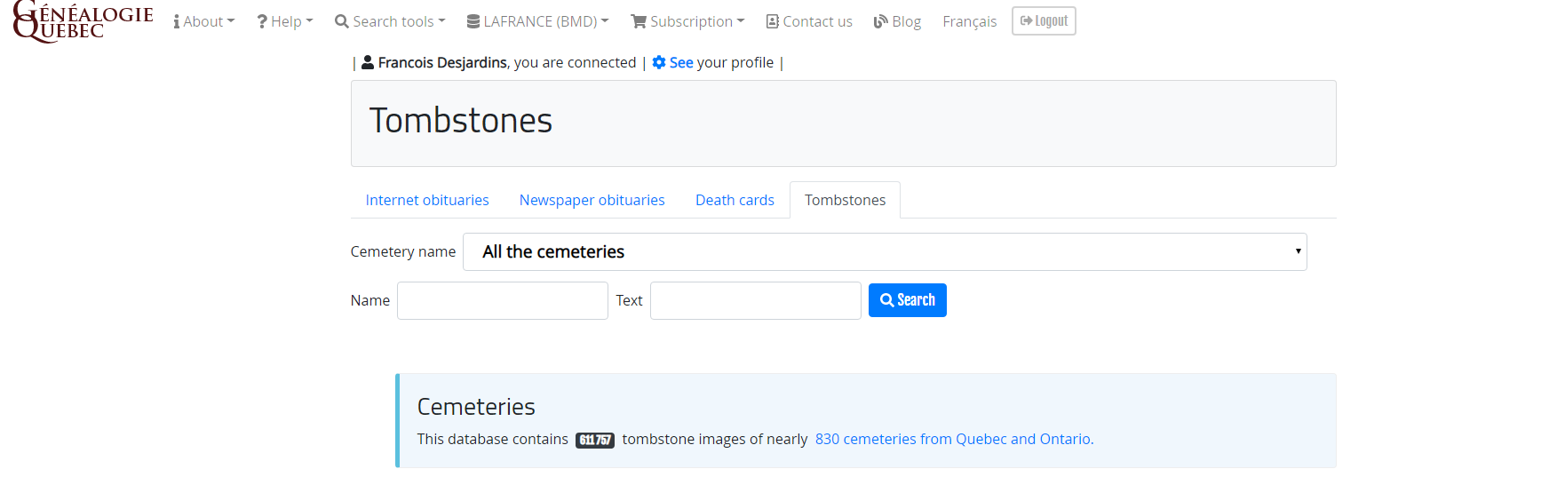Click the Contact us address book icon

coord(773,21)
